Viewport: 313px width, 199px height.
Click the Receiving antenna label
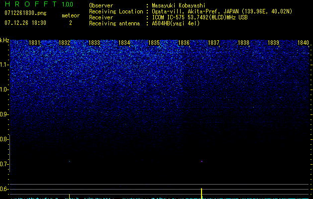click(114, 23)
